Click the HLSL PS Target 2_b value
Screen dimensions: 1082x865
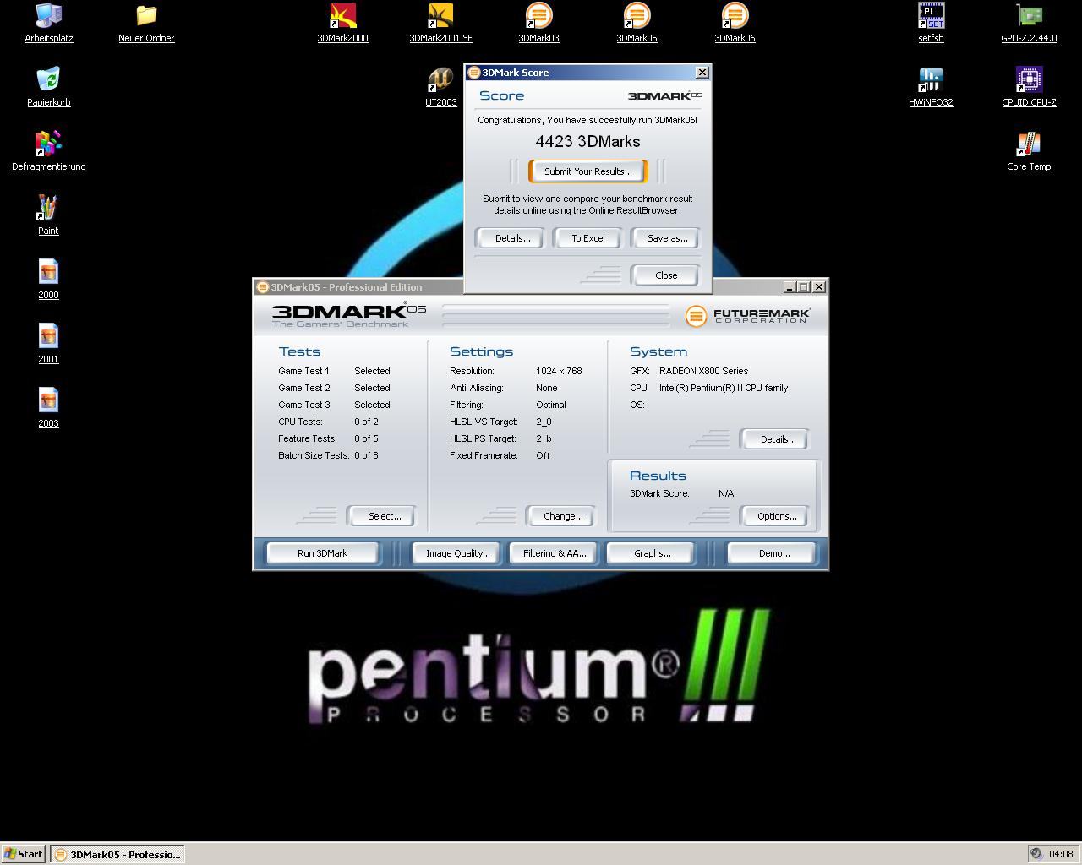coord(544,438)
